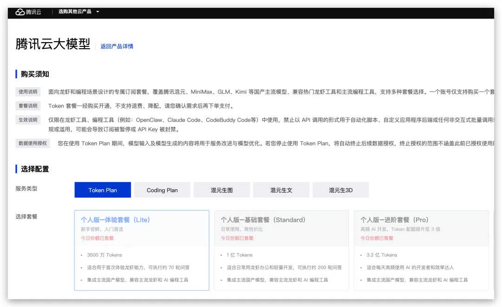Viewport: 502px width, 307px height.
Task: Click the 购买须知 section heading
Action: pos(35,74)
